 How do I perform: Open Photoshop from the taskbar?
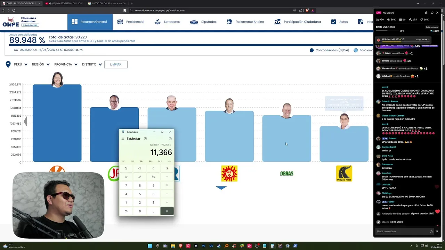[x=203, y=246]
